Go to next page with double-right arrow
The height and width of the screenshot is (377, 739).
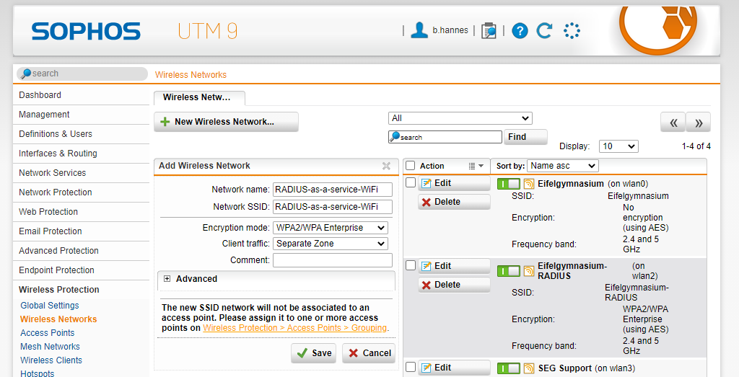(x=698, y=123)
